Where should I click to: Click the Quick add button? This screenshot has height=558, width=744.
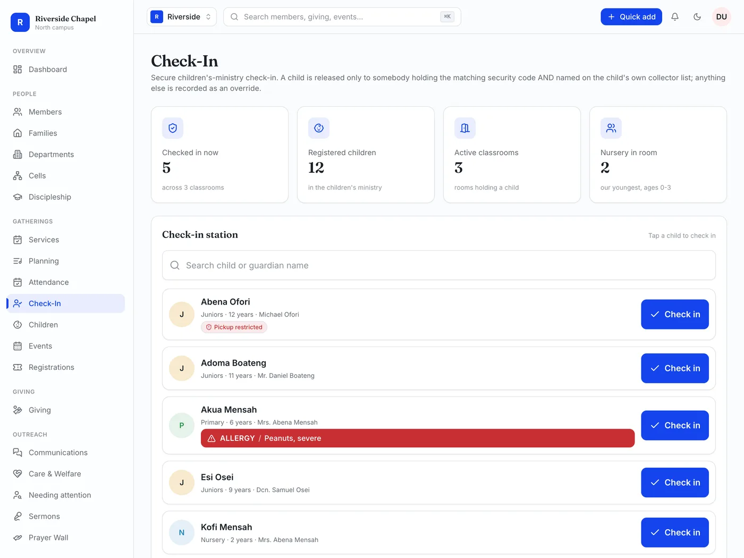(x=631, y=17)
